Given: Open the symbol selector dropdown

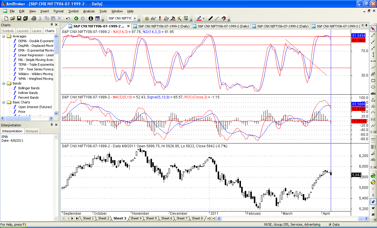Looking at the screenshot, I should click(x=135, y=18).
